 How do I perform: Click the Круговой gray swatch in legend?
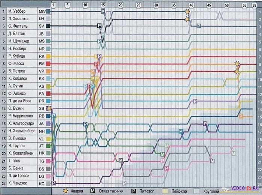[198, 191]
